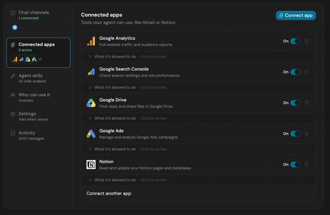This screenshot has height=215, width=330.
Task: Disable the Google Drive switch
Action: 295,103
